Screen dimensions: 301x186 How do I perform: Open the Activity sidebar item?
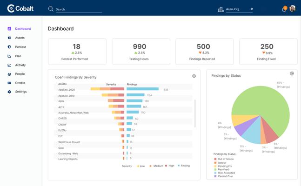(20, 65)
